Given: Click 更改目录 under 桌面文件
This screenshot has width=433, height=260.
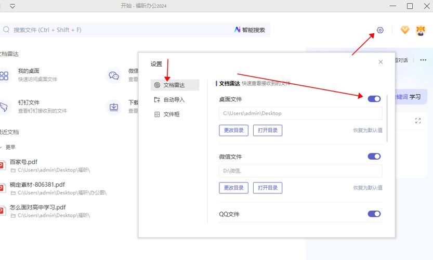Looking at the screenshot, I should 233,131.
